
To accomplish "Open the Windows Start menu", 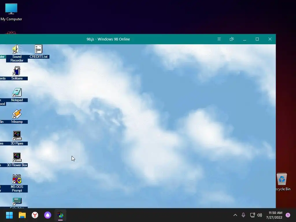I will [x=9, y=215].
